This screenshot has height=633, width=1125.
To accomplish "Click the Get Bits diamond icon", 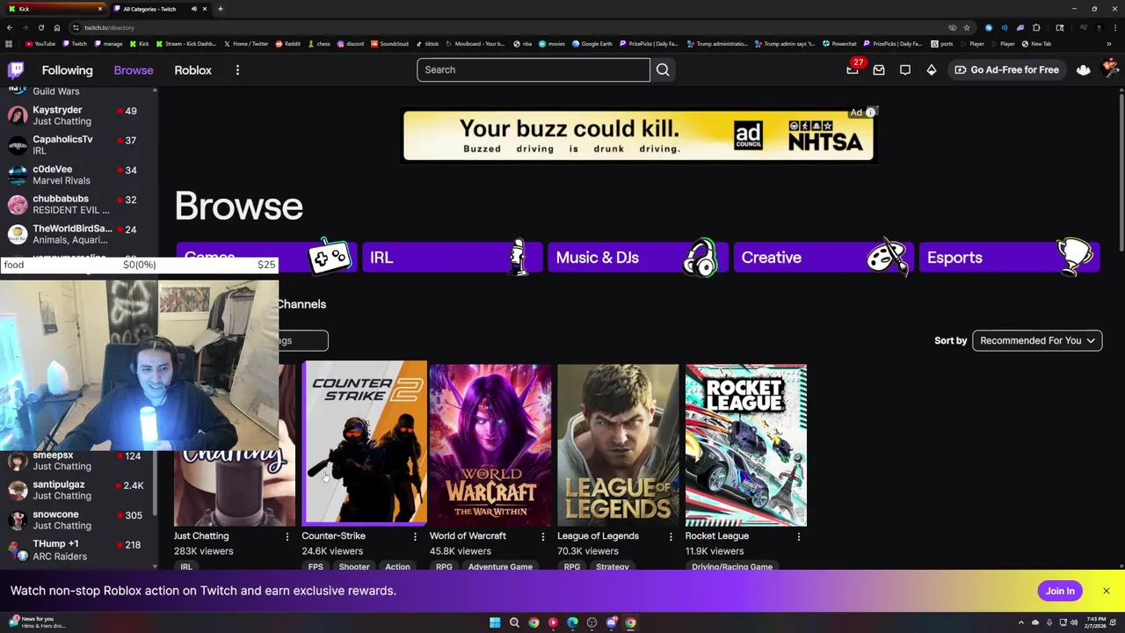I will tap(932, 70).
